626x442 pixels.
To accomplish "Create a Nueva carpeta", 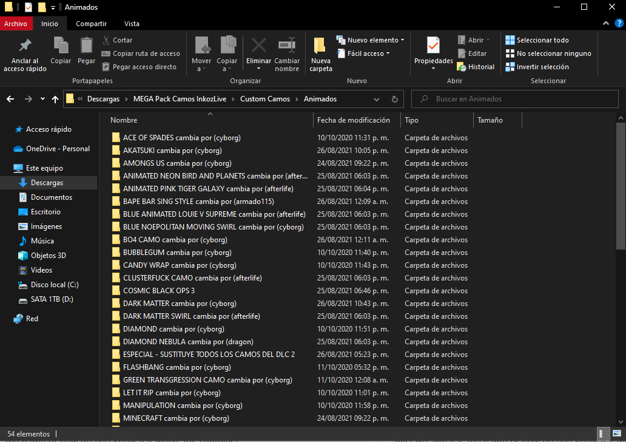I will pyautogui.click(x=321, y=53).
